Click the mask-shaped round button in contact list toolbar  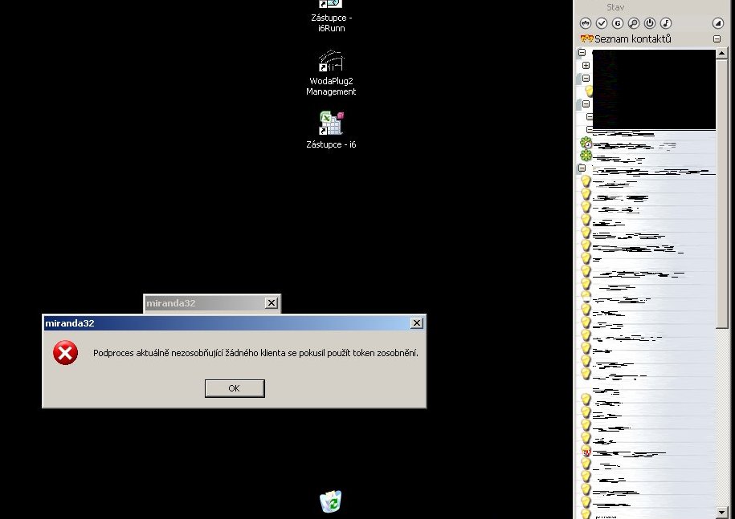[586, 23]
